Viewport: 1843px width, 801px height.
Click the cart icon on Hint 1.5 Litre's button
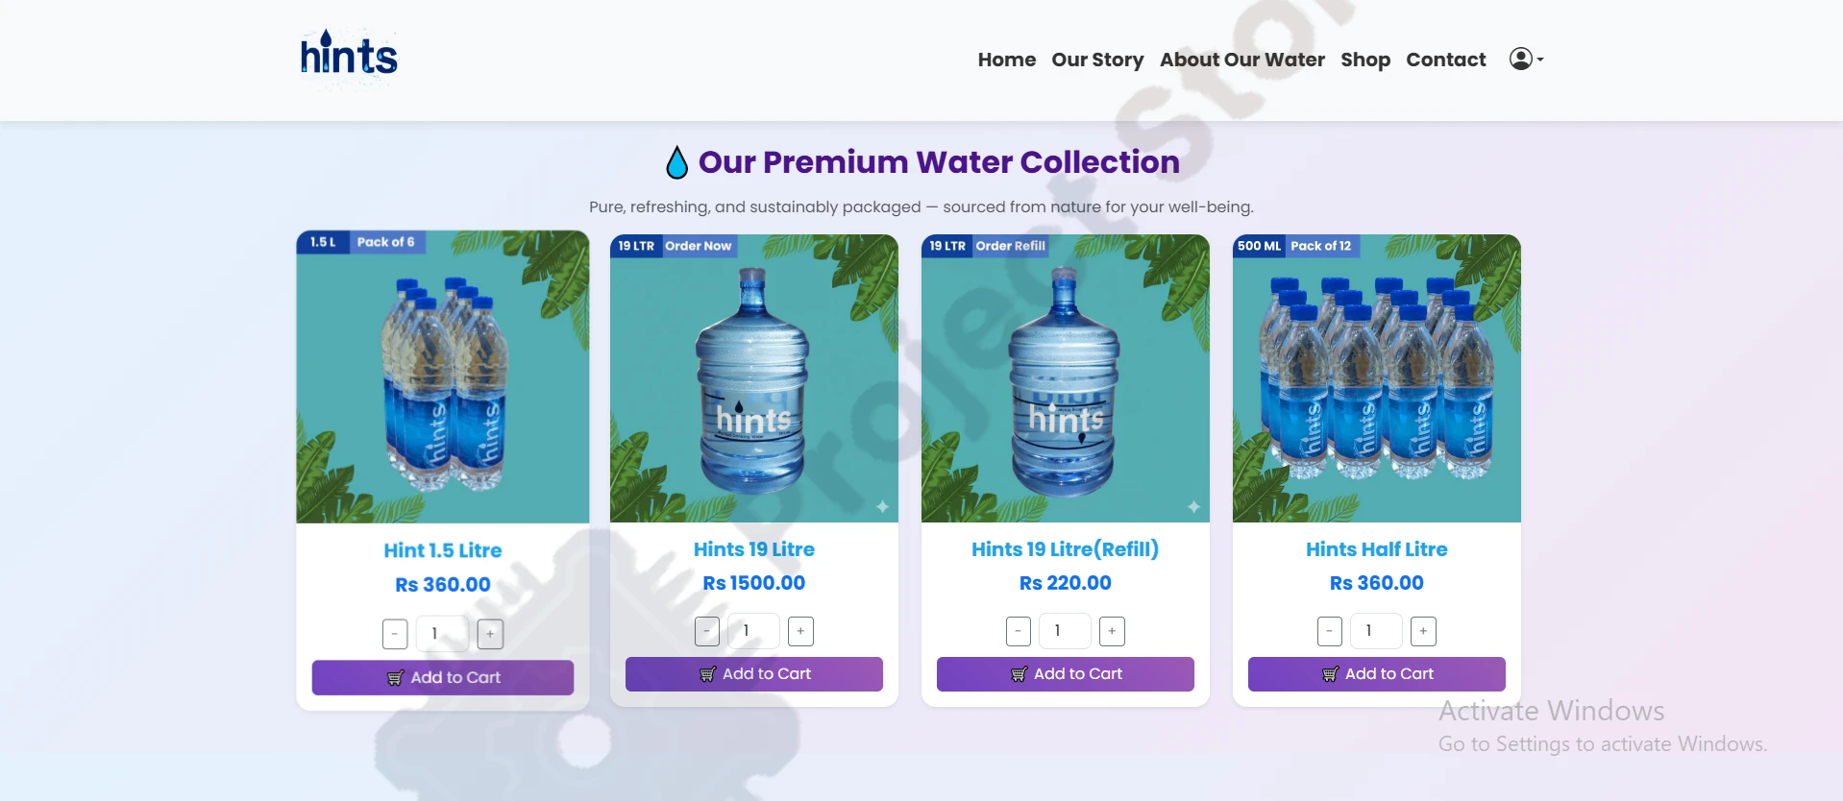[x=397, y=676]
